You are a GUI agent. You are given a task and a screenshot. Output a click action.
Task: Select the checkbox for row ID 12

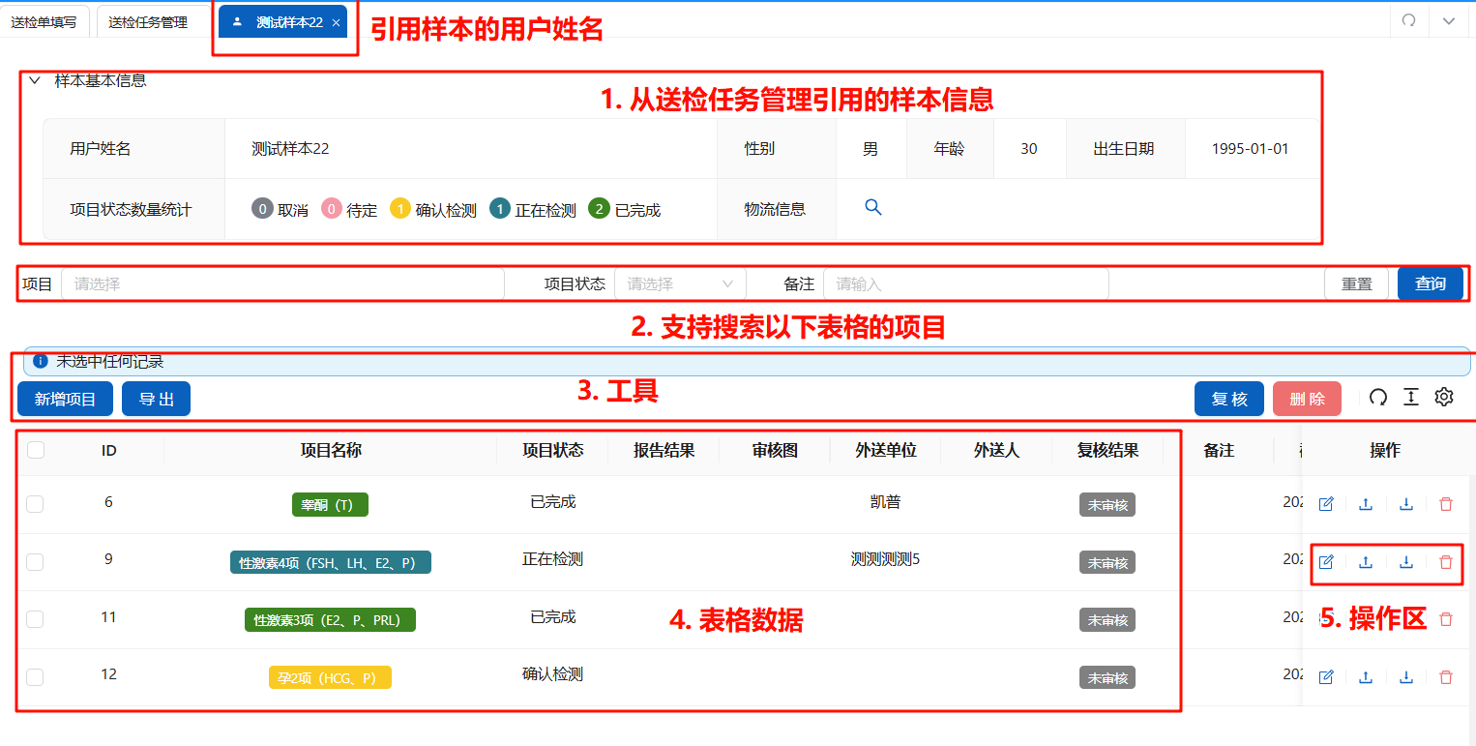tap(36, 677)
